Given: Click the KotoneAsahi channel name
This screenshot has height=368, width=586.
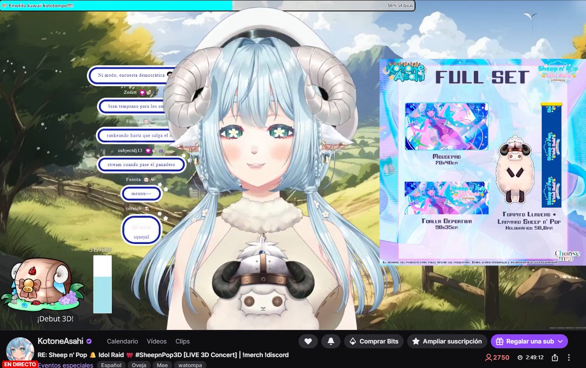Looking at the screenshot, I should (x=61, y=341).
